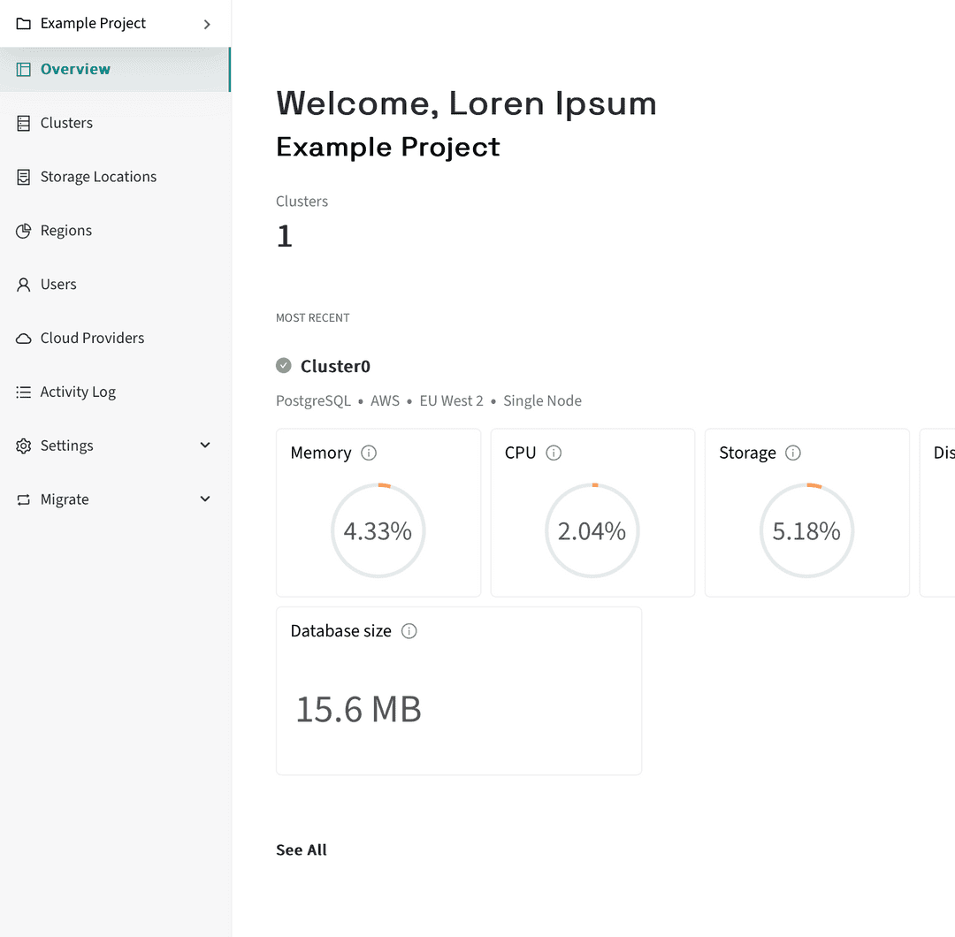Select the Users sidebar icon
955x937 pixels.
(23, 284)
